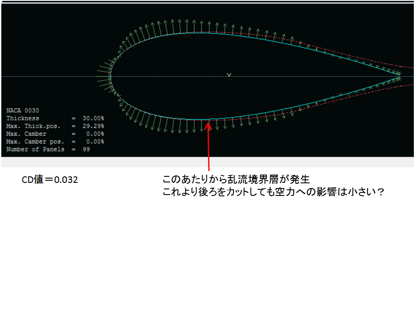Select the Number of Panels 99 line
The height and width of the screenshot is (312, 416).
(x=48, y=149)
